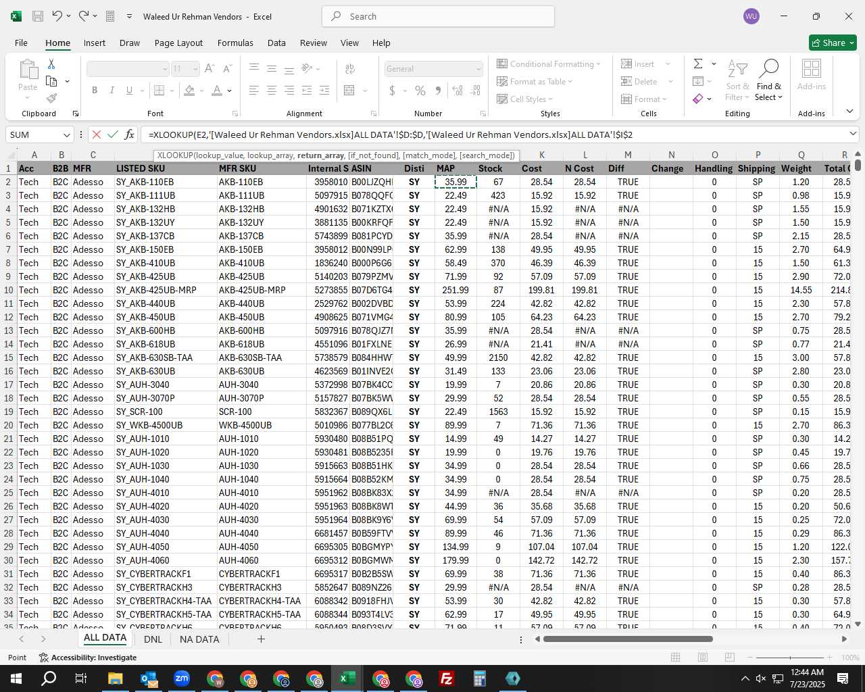The image size is (865, 692).
Task: Switch to the Insert ribbon tab
Action: tap(95, 43)
